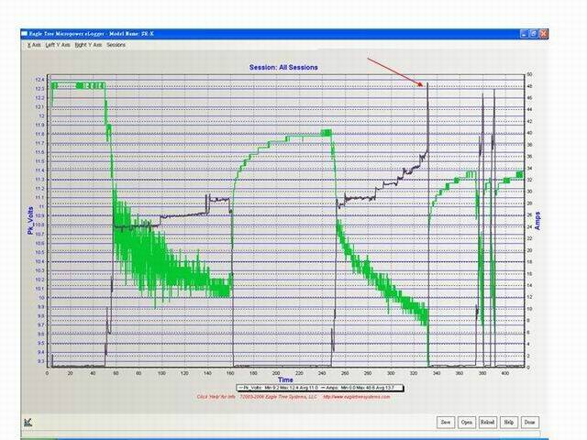Click the Help button
Image resolution: width=587 pixels, height=440 pixels.
[508, 422]
